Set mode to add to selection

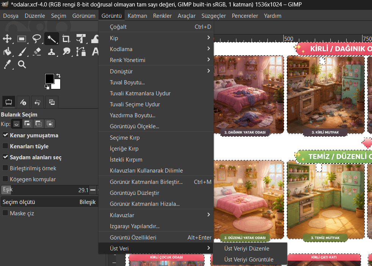pos(28,124)
